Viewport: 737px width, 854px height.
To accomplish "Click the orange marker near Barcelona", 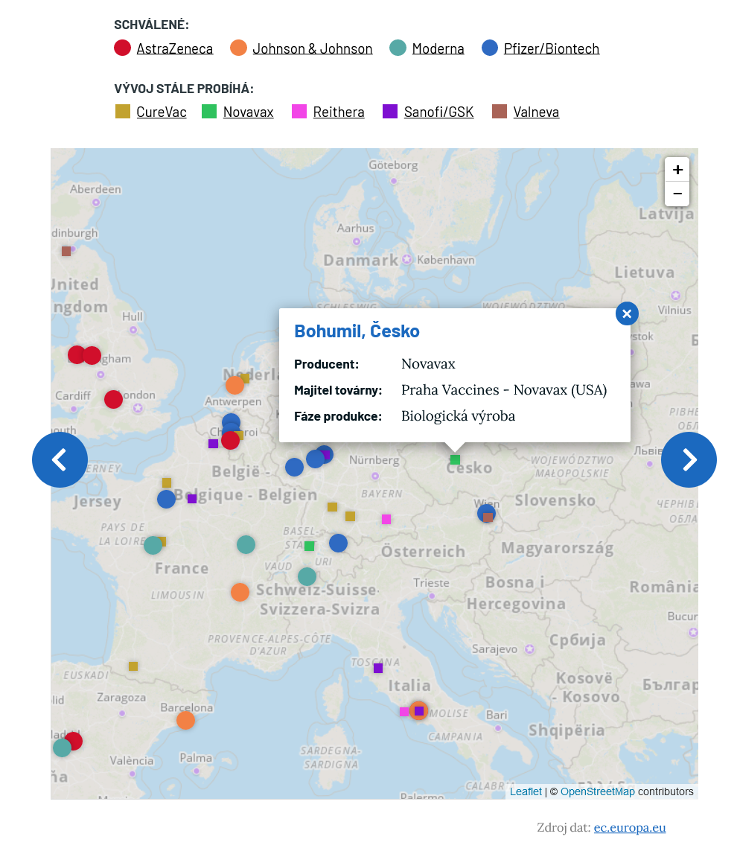I will [x=185, y=720].
